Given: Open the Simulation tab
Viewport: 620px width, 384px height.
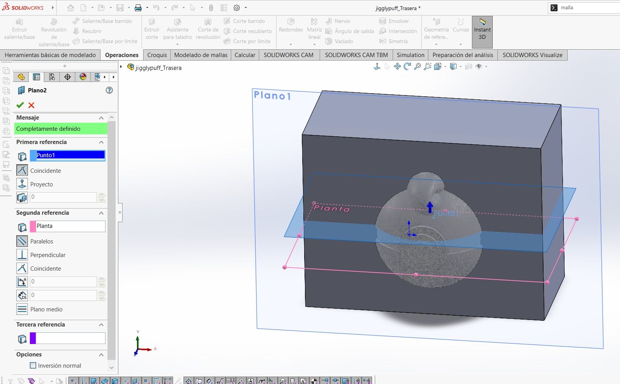Looking at the screenshot, I should (x=410, y=55).
